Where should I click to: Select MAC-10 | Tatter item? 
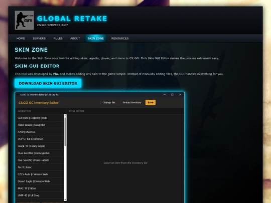click(x=40, y=188)
